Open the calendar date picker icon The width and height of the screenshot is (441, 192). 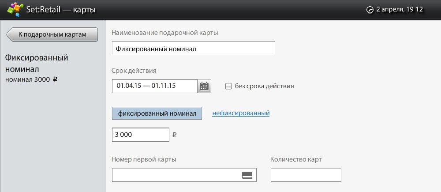click(x=205, y=86)
